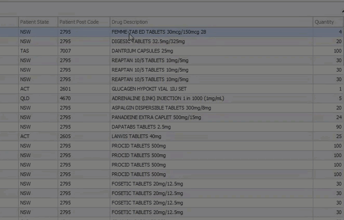Viewport: 344px width, 220px height.
Task: Select the ADRENALINE (LINK) INJECTION row
Action: (x=171, y=99)
